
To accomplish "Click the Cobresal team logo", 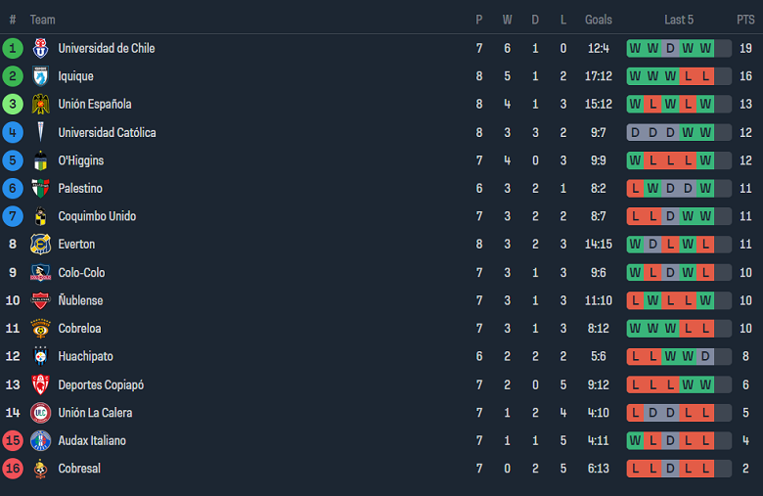I will 40,469.
